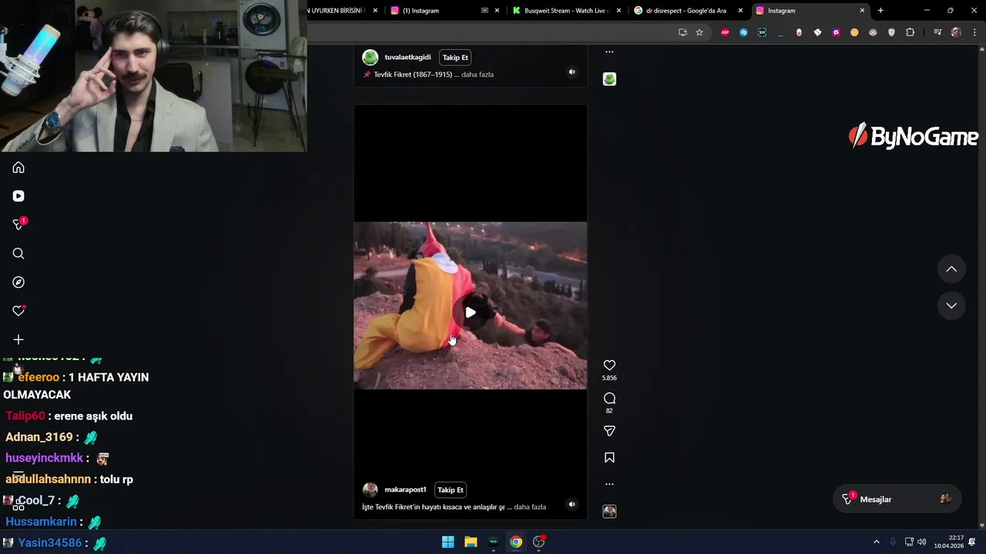
Task: Unmute audio on makarapost1 reel
Action: click(572, 505)
